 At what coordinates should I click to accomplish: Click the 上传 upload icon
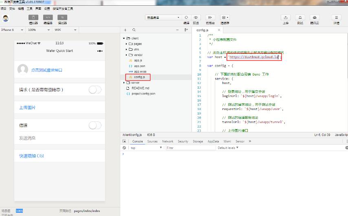(x=286, y=17)
